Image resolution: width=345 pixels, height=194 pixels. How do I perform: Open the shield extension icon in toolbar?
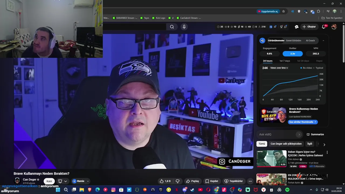pos(299,11)
